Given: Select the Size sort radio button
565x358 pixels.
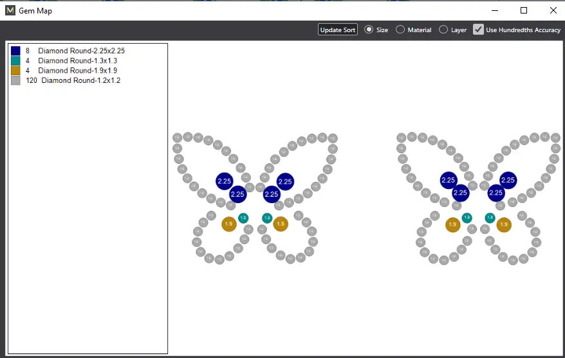Looking at the screenshot, I should click(369, 30).
